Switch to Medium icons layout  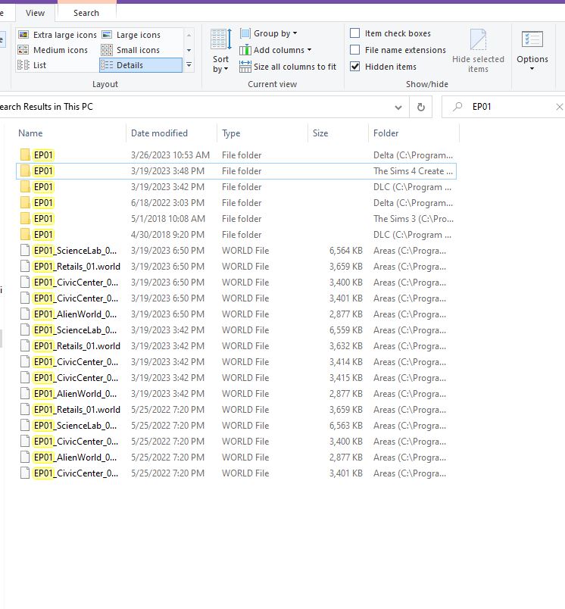click(53, 50)
